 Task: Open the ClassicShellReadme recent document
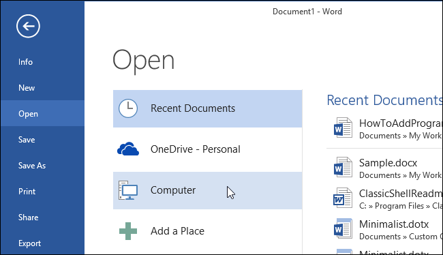(x=400, y=194)
